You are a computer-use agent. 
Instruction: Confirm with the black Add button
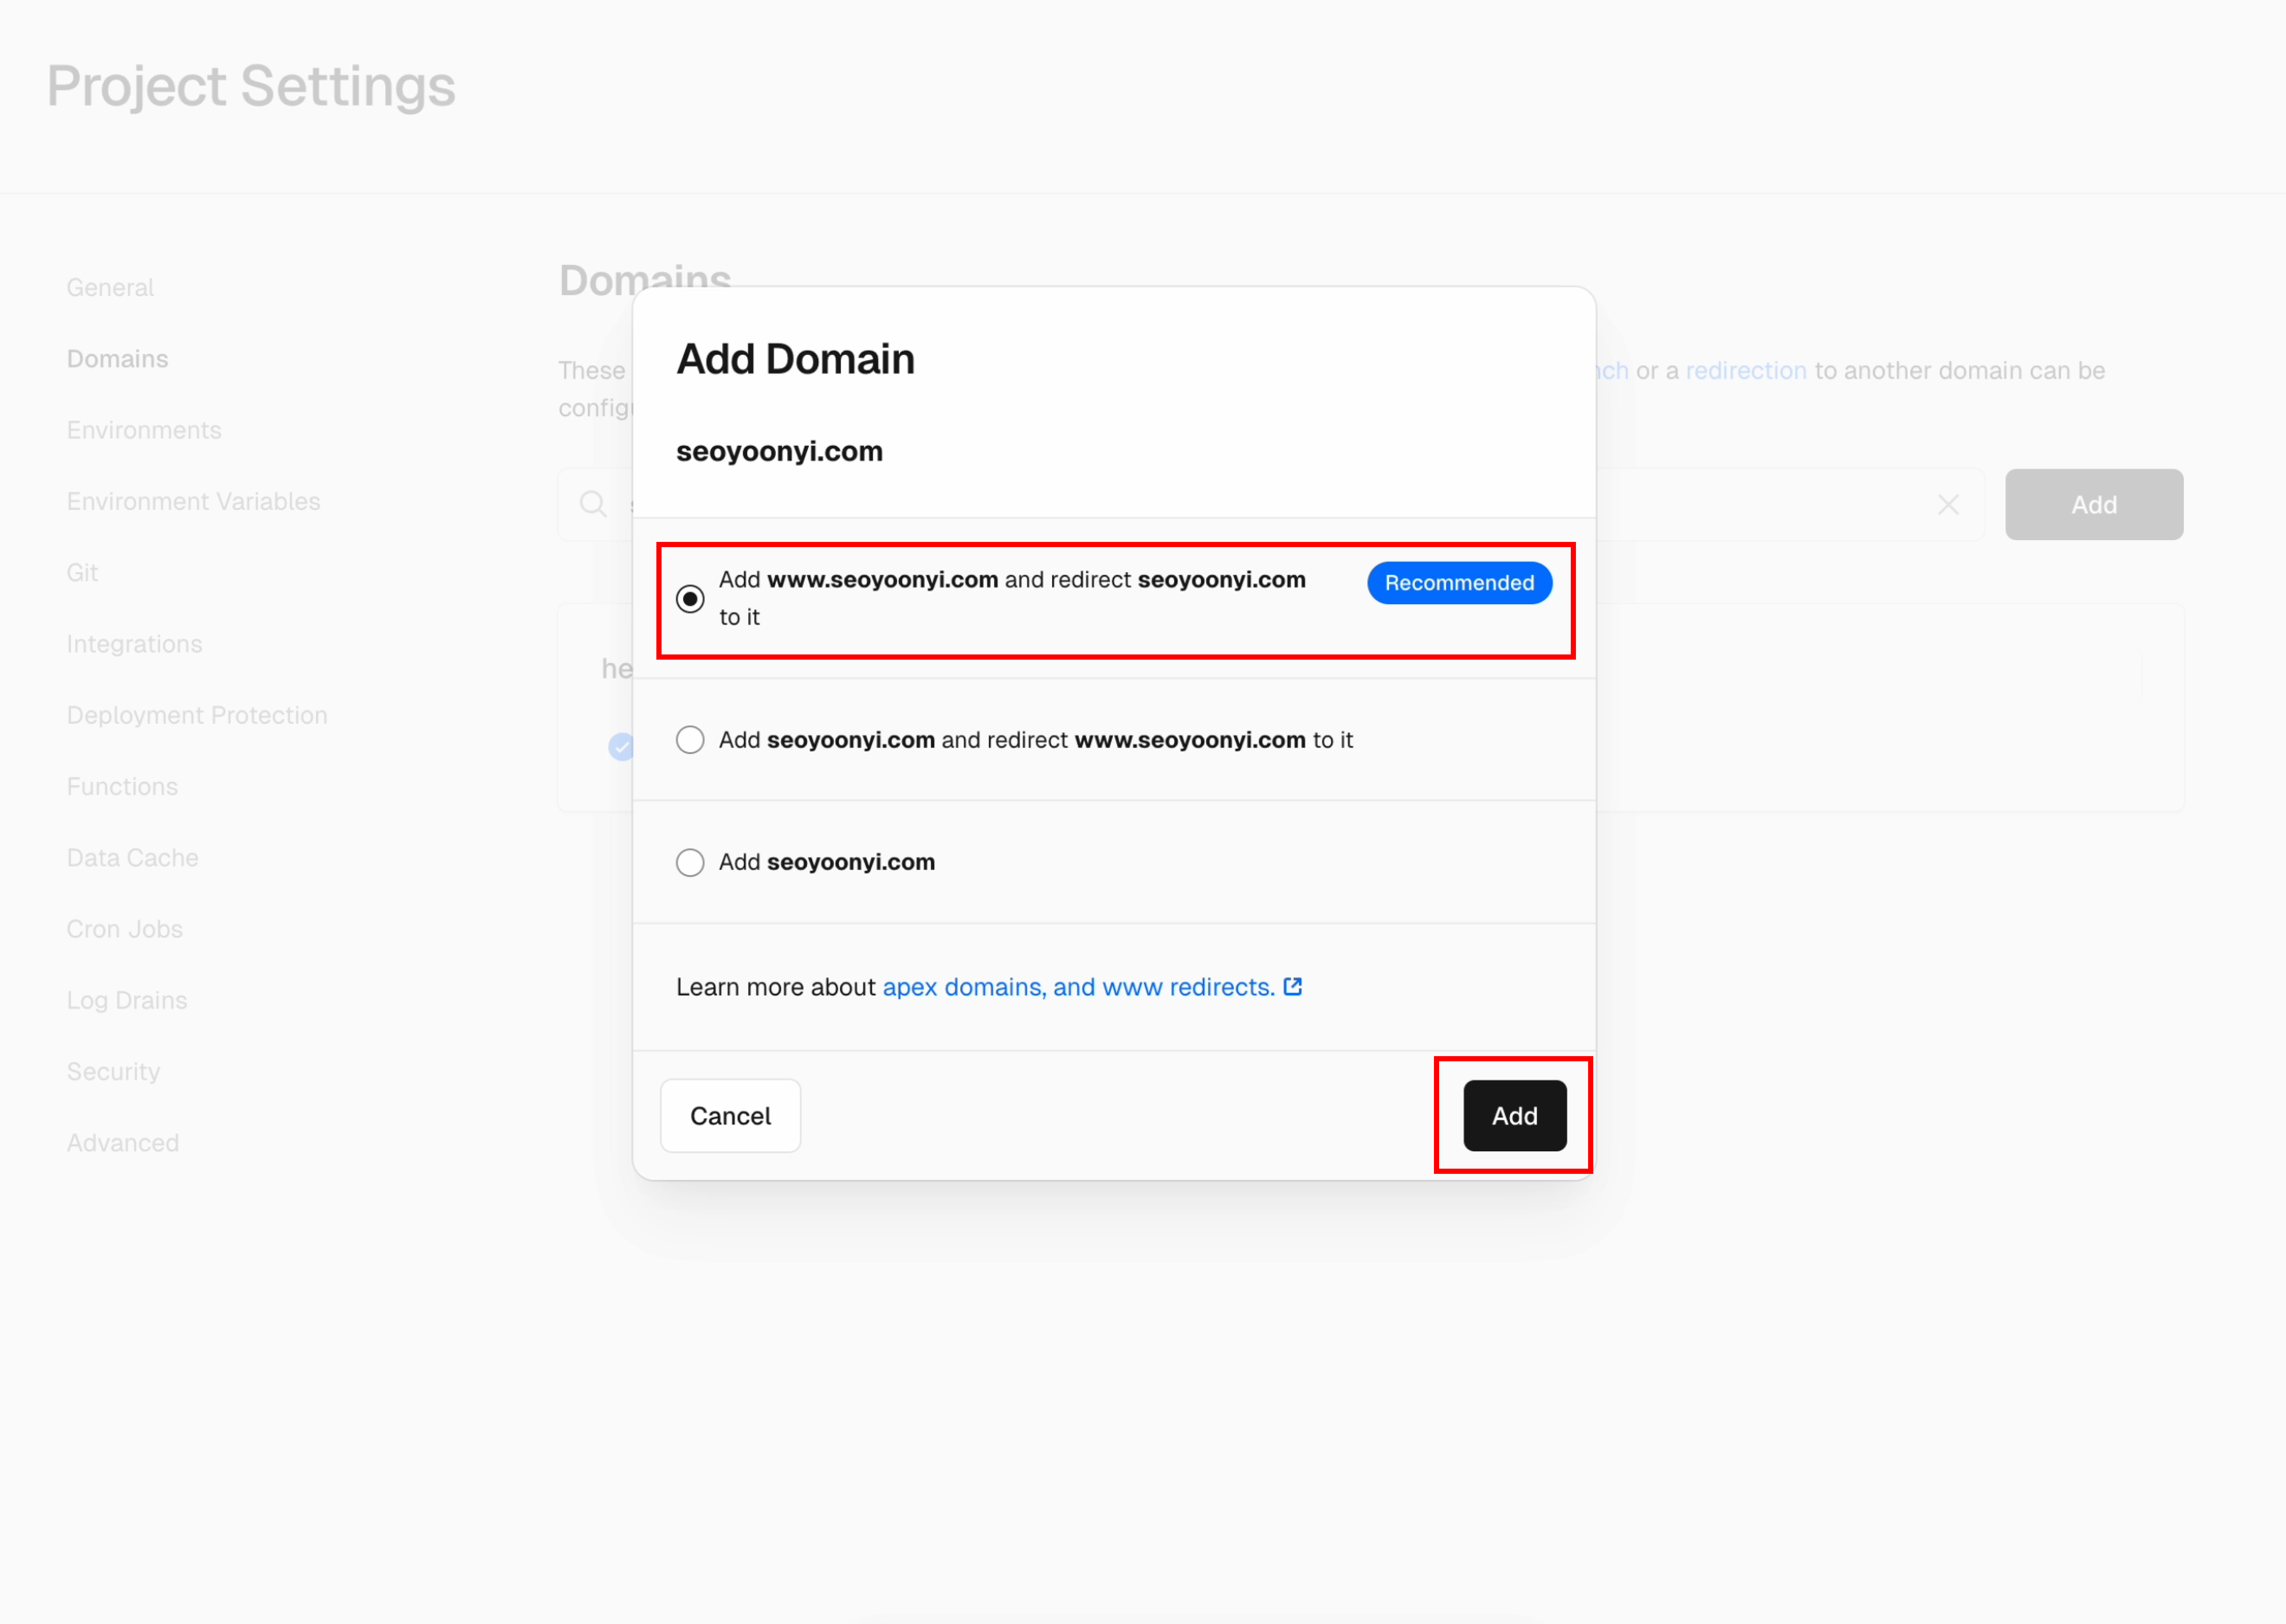point(1514,1115)
